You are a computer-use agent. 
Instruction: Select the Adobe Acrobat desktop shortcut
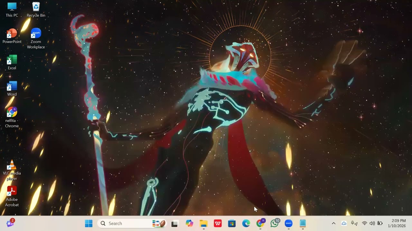[x=12, y=196]
